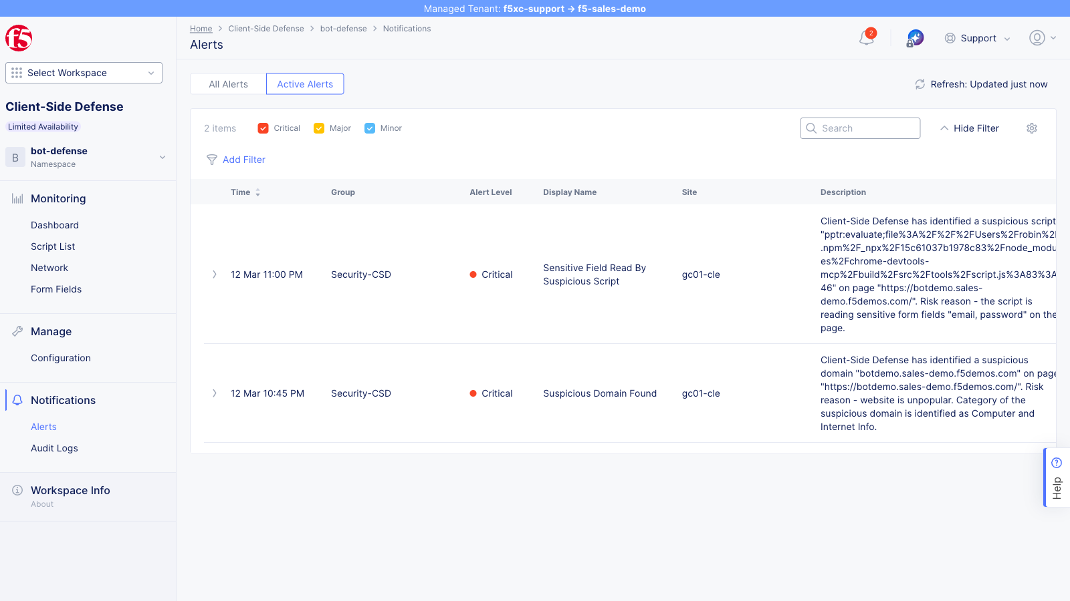Open the Support menu
The image size is (1070, 601).
click(976, 38)
